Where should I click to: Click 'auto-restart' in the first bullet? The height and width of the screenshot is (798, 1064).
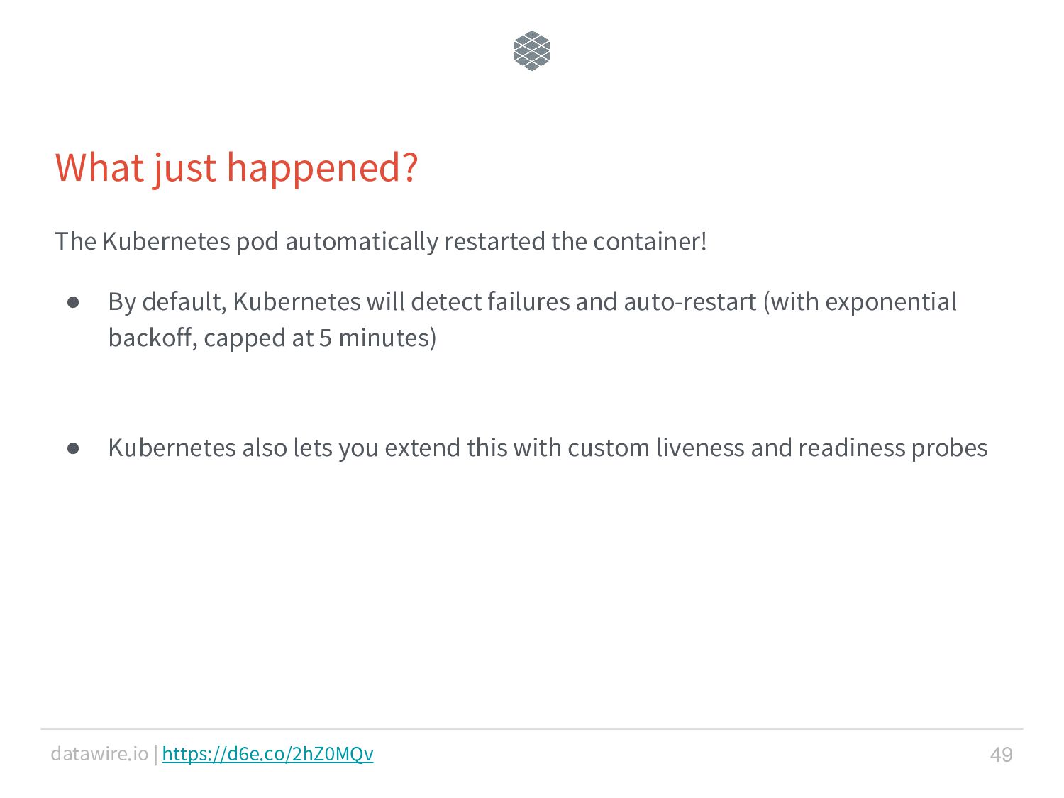coord(690,302)
